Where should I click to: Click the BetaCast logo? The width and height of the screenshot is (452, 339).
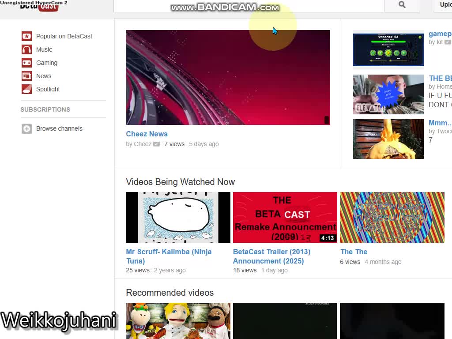(x=39, y=6)
